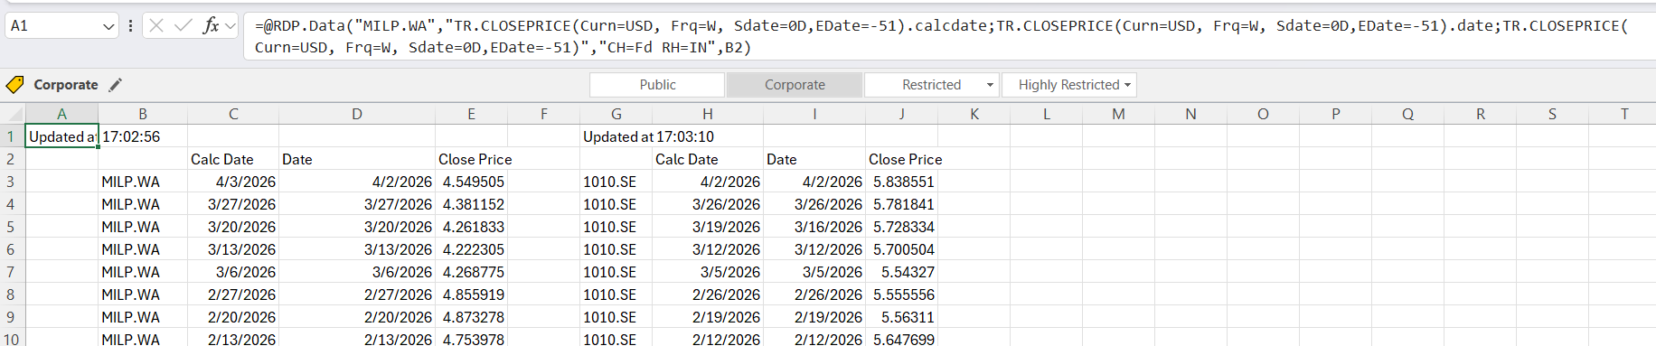Viewport: 1656px width, 346px height.
Task: Expand the formula bar chevron
Action: (x=231, y=26)
